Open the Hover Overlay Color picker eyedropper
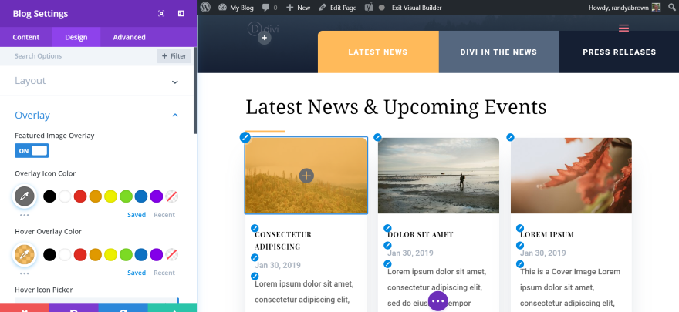679x312 pixels. pos(25,254)
